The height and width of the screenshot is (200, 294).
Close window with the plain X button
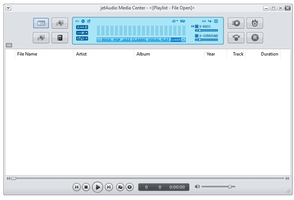280,8
